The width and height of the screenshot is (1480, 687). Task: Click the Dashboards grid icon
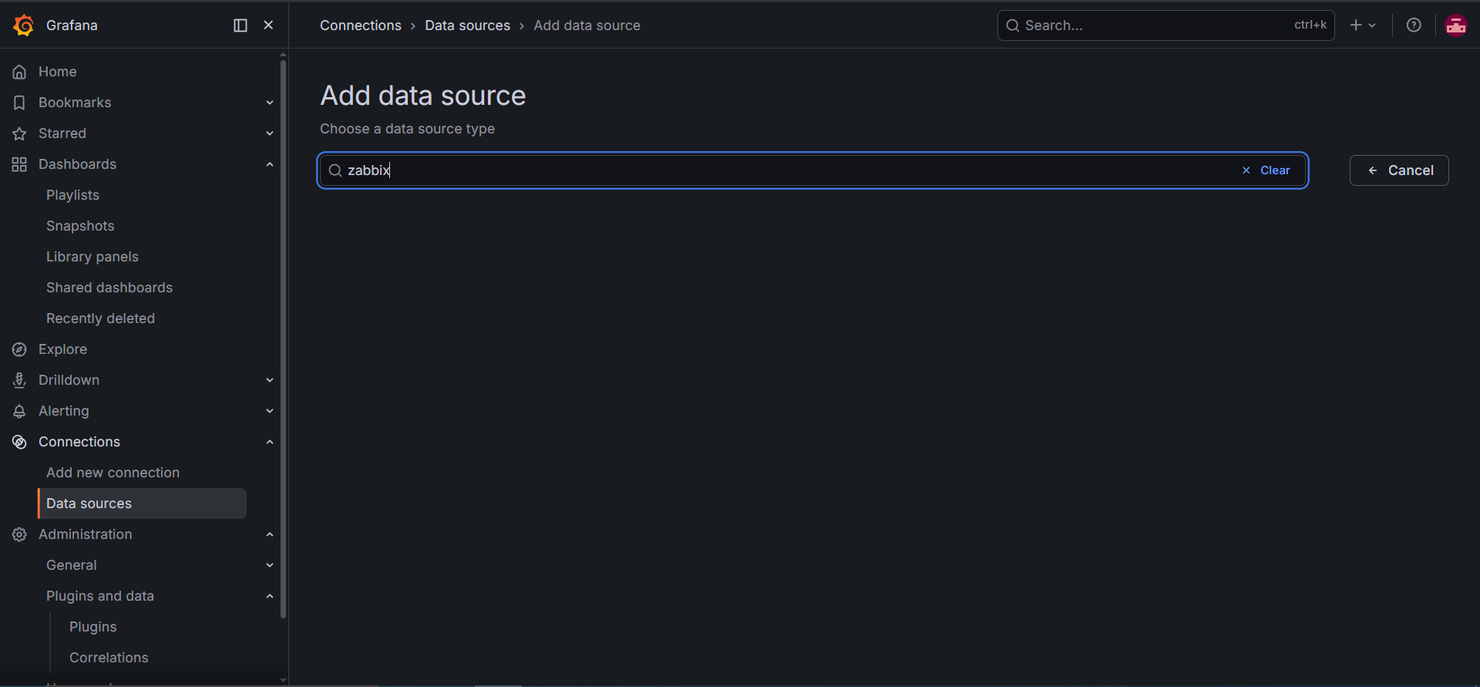[x=19, y=164]
